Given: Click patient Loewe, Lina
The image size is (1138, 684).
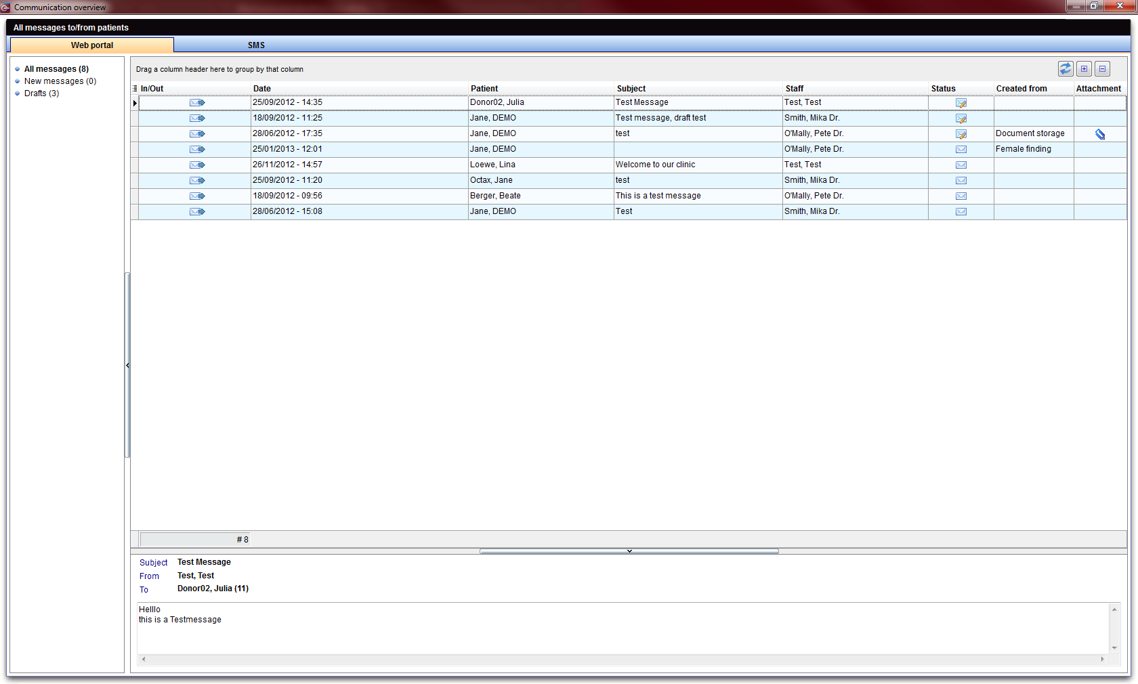Looking at the screenshot, I should [x=492, y=165].
